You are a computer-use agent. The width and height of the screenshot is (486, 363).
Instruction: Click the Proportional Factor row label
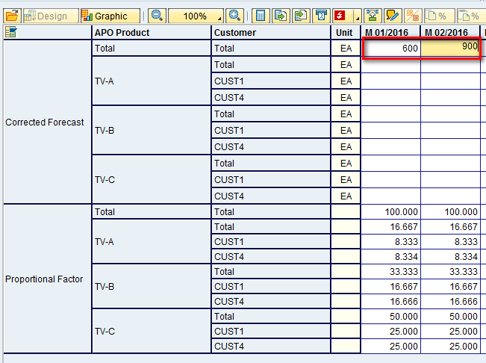click(x=44, y=279)
